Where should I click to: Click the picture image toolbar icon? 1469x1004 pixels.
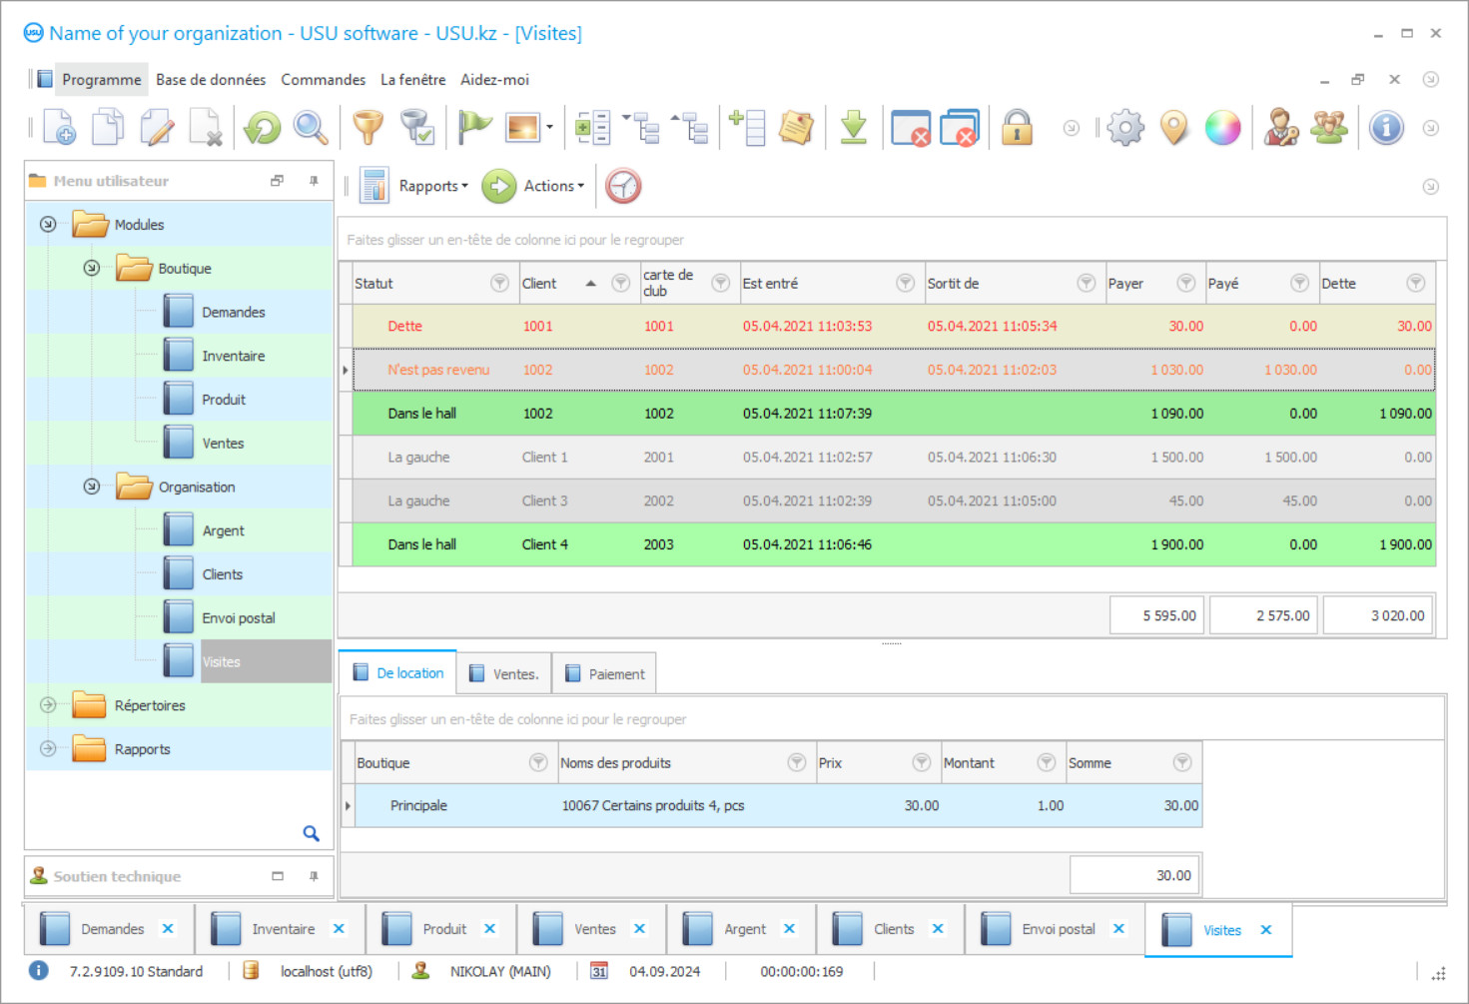click(523, 128)
